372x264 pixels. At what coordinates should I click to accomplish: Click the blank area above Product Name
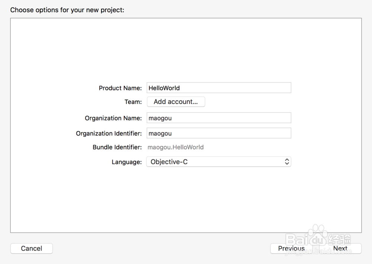coord(186,52)
